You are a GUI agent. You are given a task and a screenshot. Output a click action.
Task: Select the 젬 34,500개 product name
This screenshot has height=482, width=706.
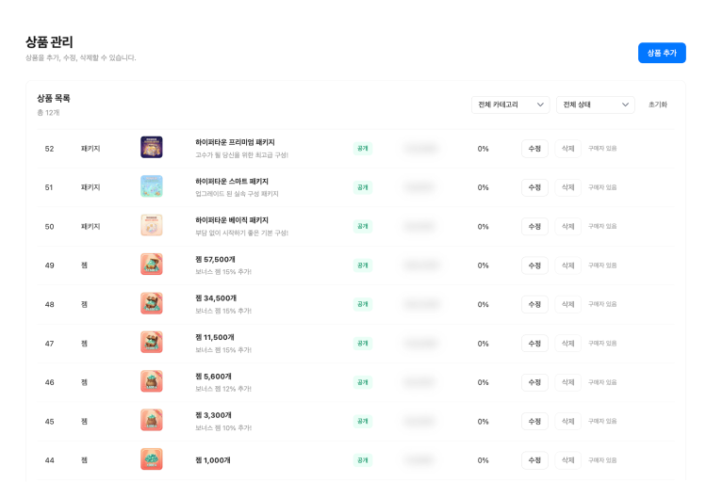[216, 298]
